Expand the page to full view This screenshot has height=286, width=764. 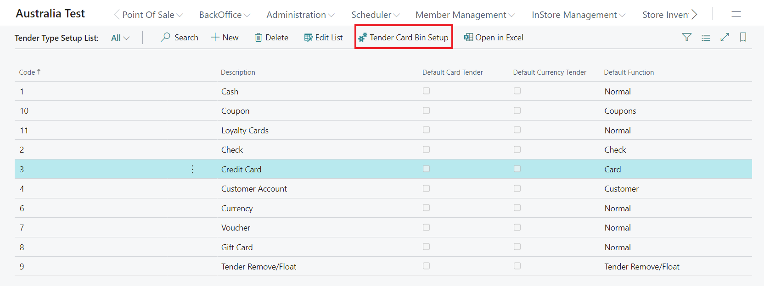(x=725, y=38)
